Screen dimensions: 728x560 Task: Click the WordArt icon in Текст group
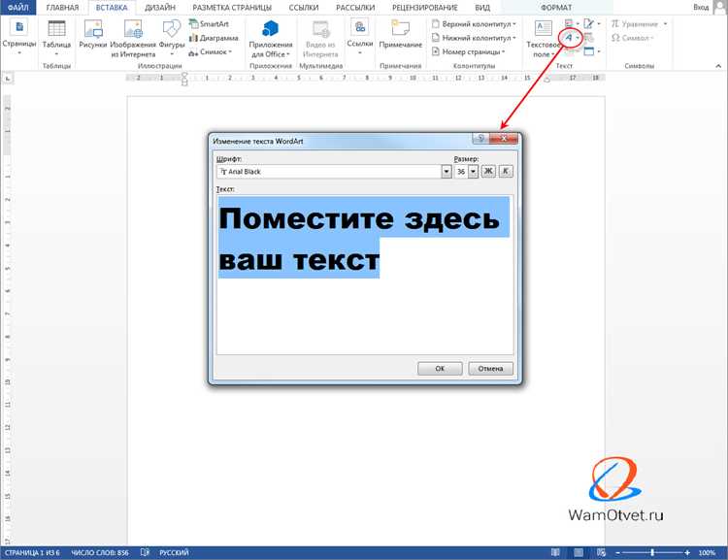tap(571, 38)
